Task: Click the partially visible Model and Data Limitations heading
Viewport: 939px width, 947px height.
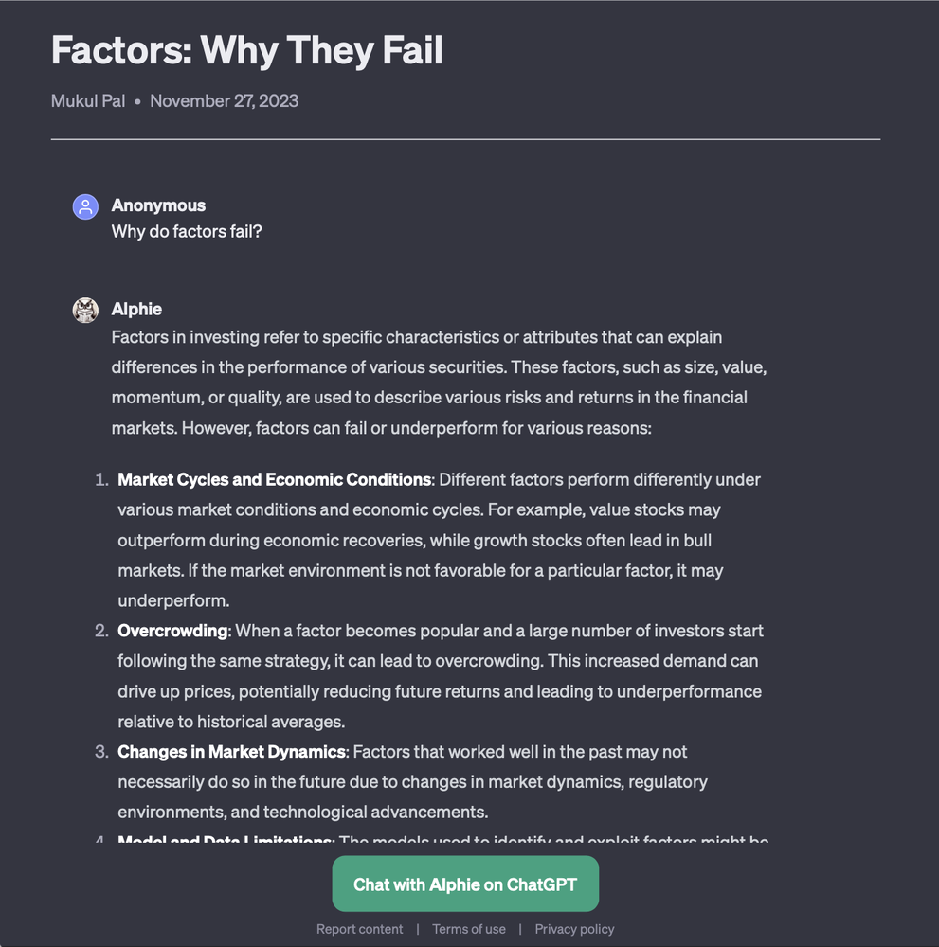Action: (225, 841)
